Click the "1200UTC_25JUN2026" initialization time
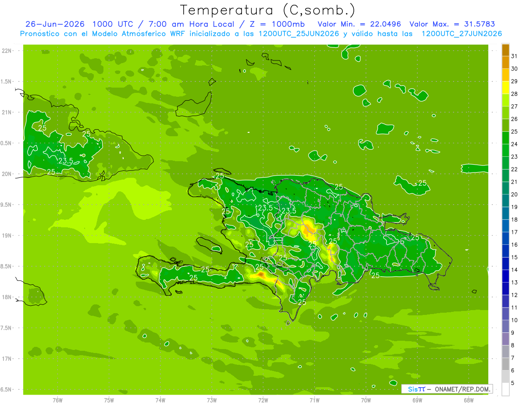This screenshot has width=526, height=406. [x=299, y=34]
